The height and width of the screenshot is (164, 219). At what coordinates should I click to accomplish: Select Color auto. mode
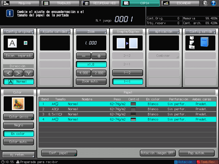pos(19,142)
